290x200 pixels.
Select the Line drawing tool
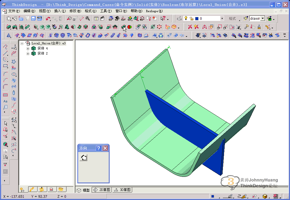[x=5, y=53]
